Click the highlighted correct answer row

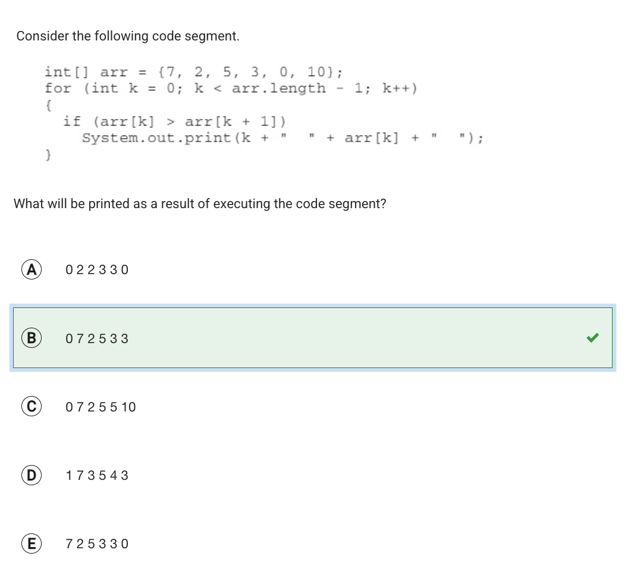point(313,338)
